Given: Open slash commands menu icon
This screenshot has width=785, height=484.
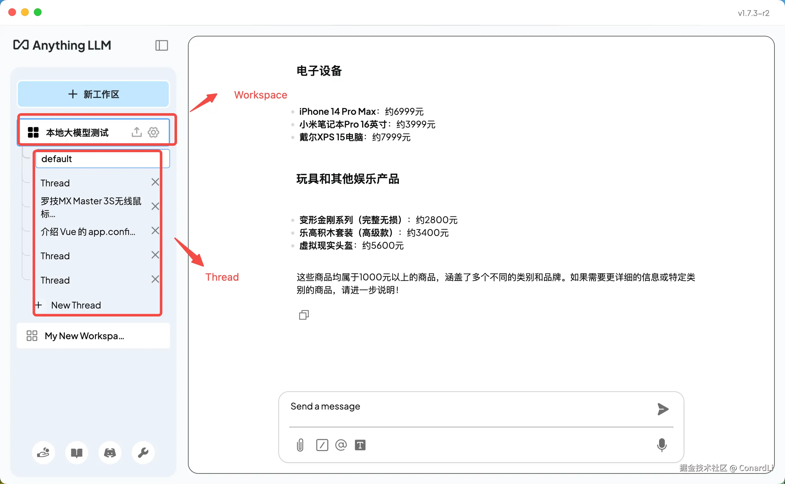Looking at the screenshot, I should click(322, 445).
